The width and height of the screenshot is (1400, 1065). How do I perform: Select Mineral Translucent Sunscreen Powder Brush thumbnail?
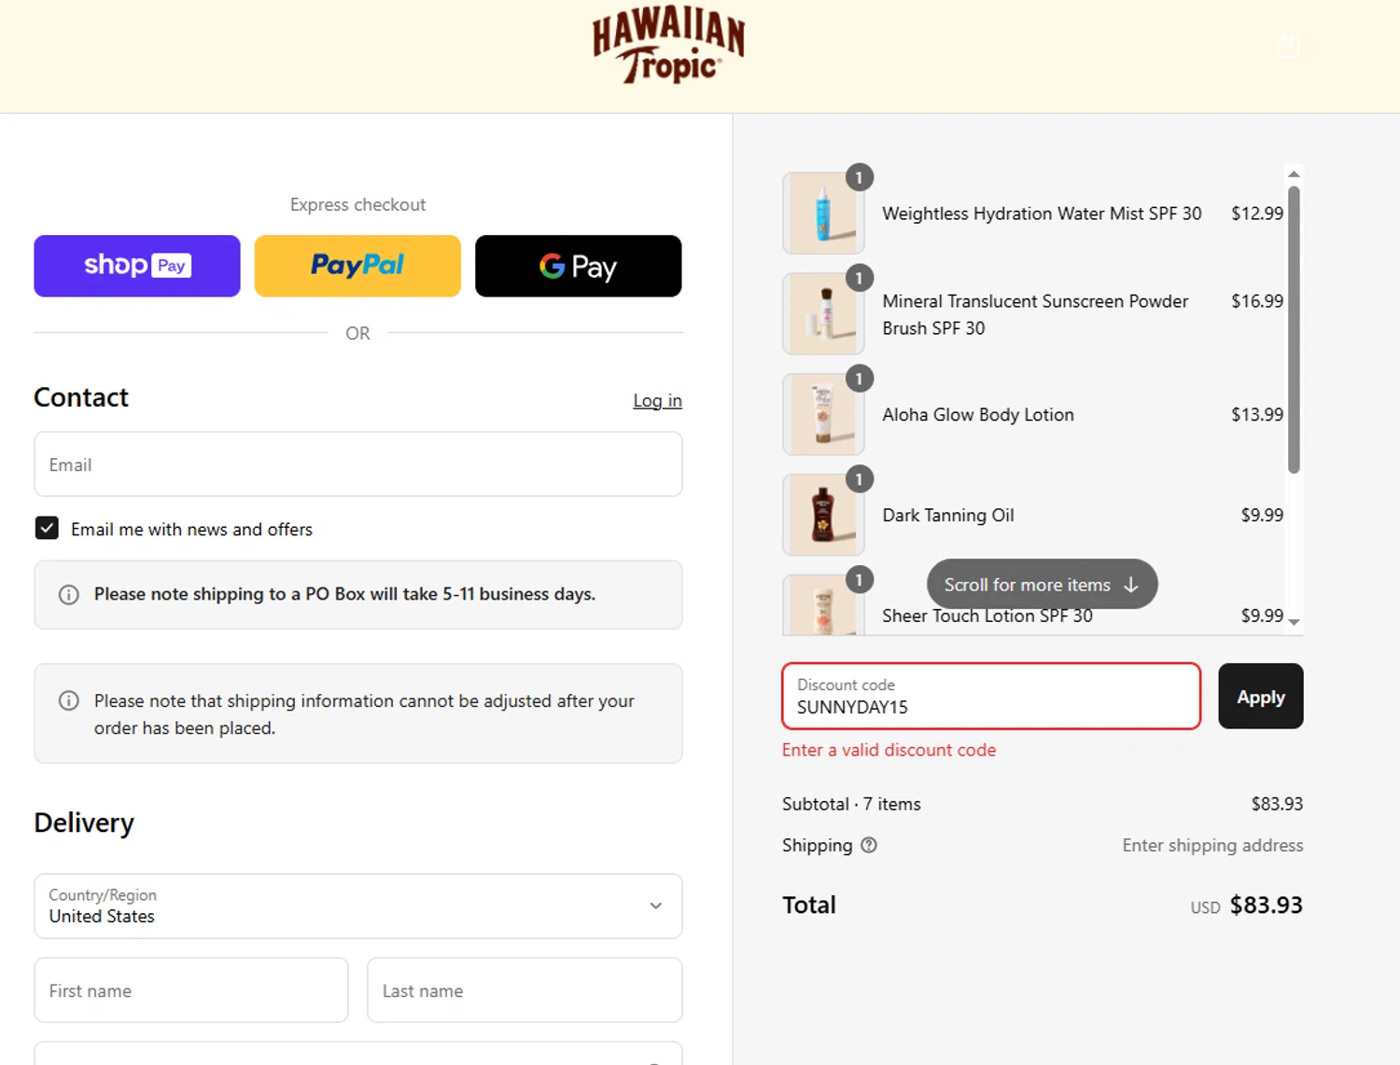point(823,314)
